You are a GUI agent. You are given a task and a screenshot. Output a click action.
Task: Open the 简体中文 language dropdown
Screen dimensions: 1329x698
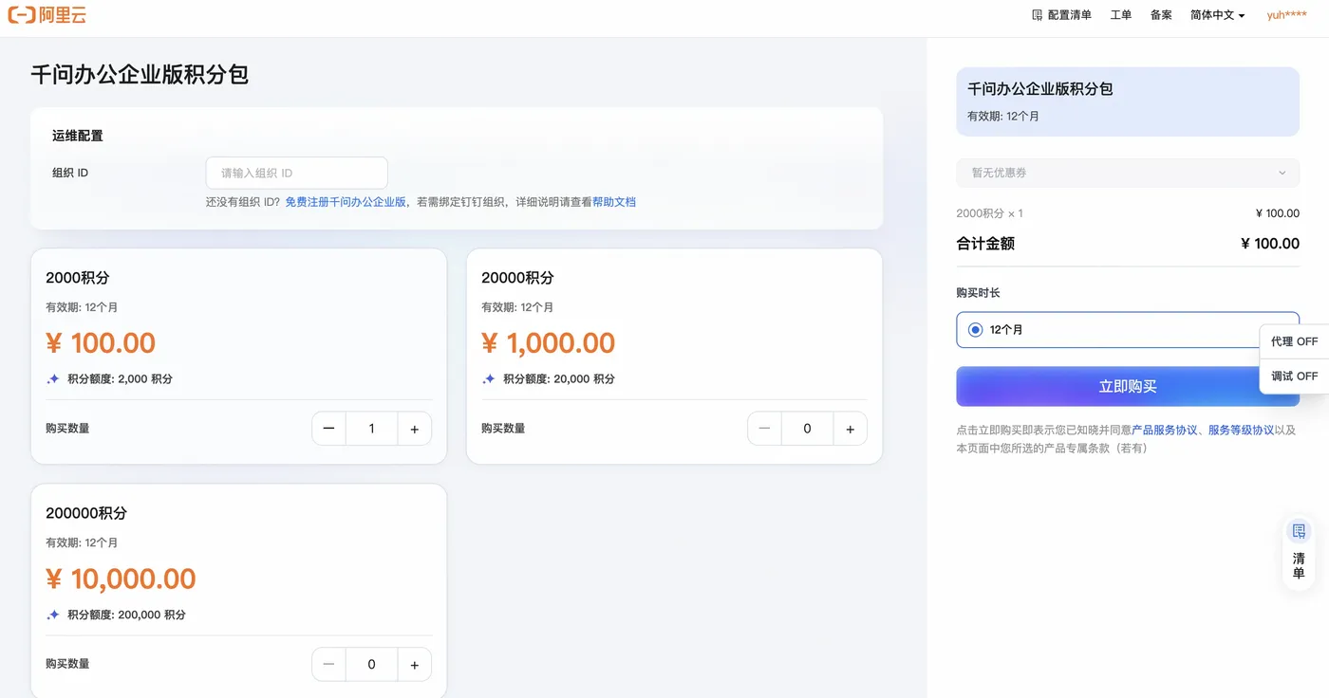pyautogui.click(x=1217, y=15)
